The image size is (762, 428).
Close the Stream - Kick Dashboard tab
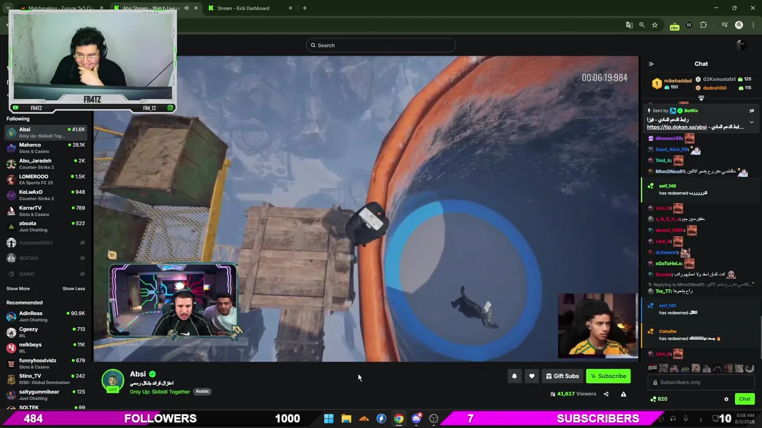click(x=291, y=8)
